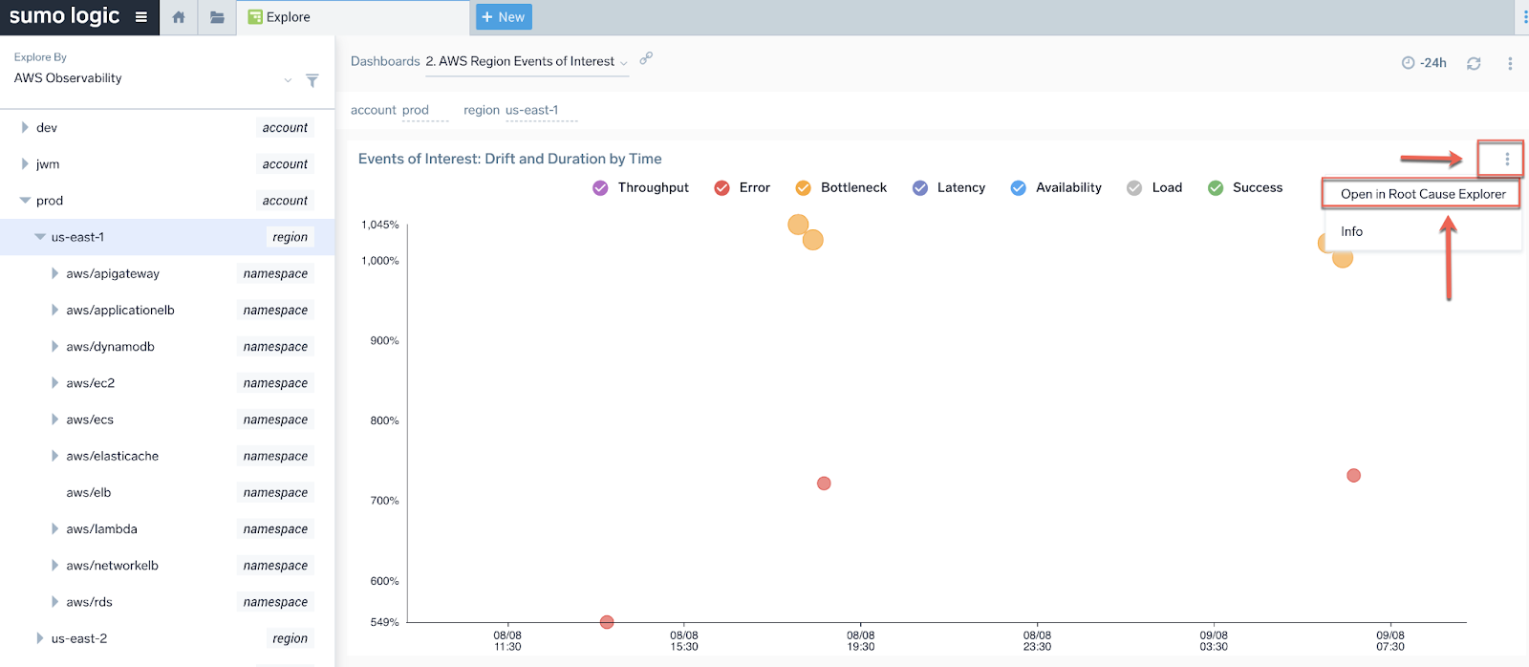Select Open in Root Cause Explorer

(x=1423, y=194)
